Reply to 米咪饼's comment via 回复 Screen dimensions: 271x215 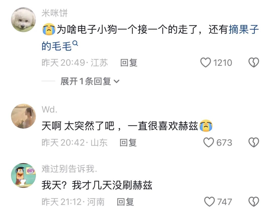[x=129, y=63]
